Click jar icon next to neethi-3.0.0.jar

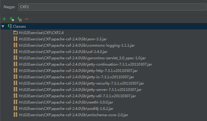(x=15, y=102)
